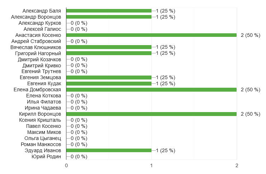Select the bar next to Эдуард Иванов
The image size is (266, 174).
tap(109, 150)
